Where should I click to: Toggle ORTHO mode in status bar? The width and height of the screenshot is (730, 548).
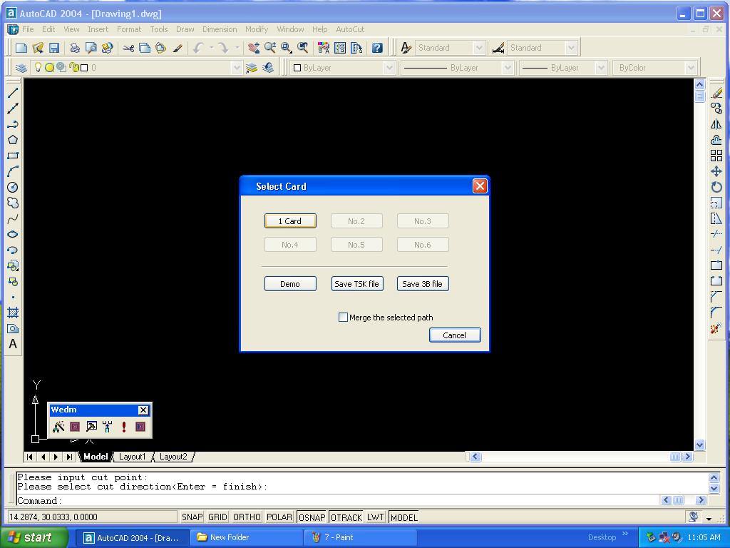tap(247, 517)
